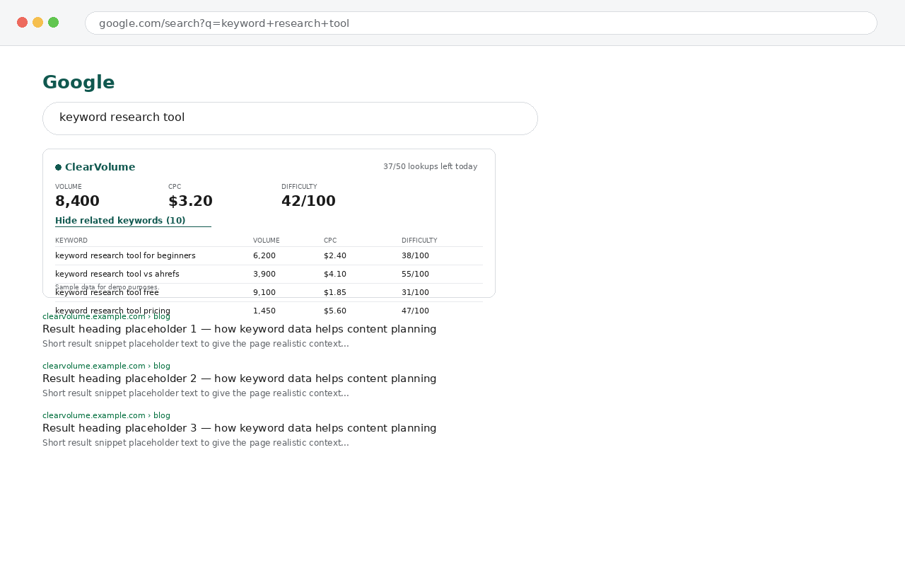Click the snippet text under result 2

pos(196,394)
